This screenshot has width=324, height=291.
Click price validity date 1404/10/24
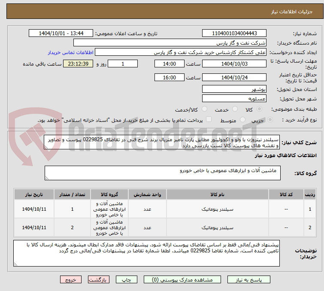[234, 77]
